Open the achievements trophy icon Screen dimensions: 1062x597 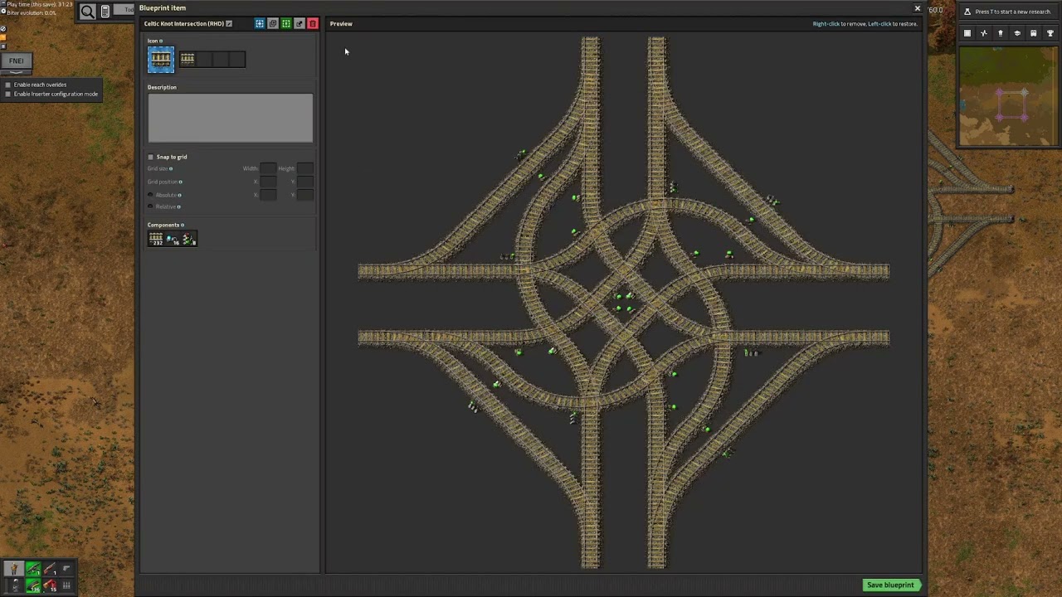(1050, 33)
